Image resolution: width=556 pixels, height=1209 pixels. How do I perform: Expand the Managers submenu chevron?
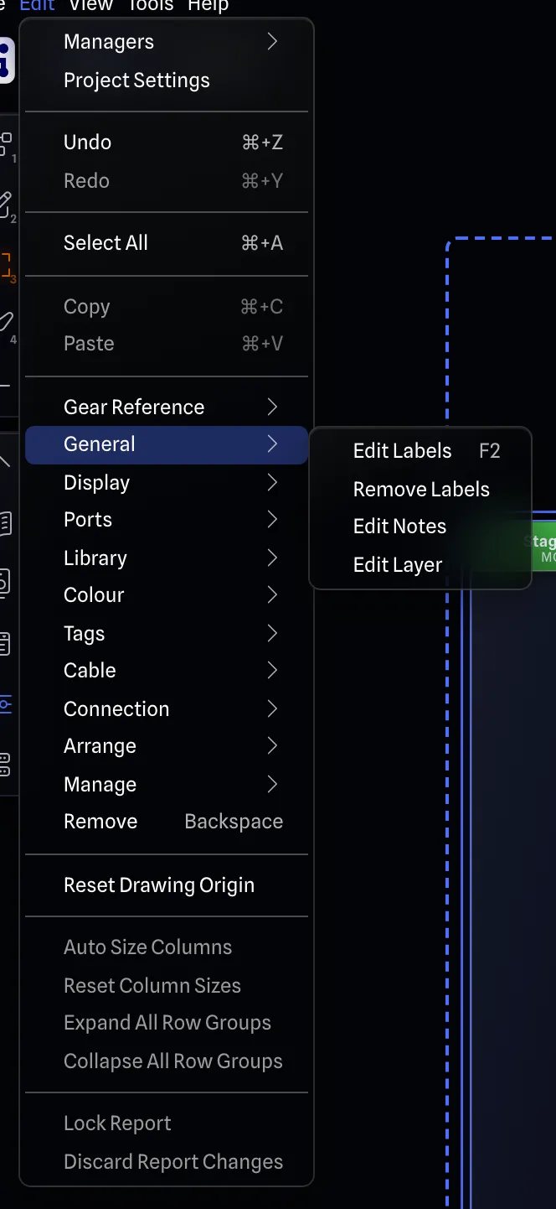click(x=272, y=41)
